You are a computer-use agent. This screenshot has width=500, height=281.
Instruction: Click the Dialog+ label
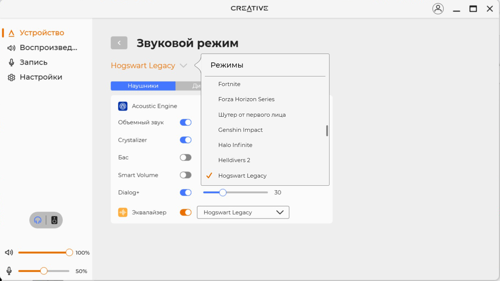pos(129,193)
